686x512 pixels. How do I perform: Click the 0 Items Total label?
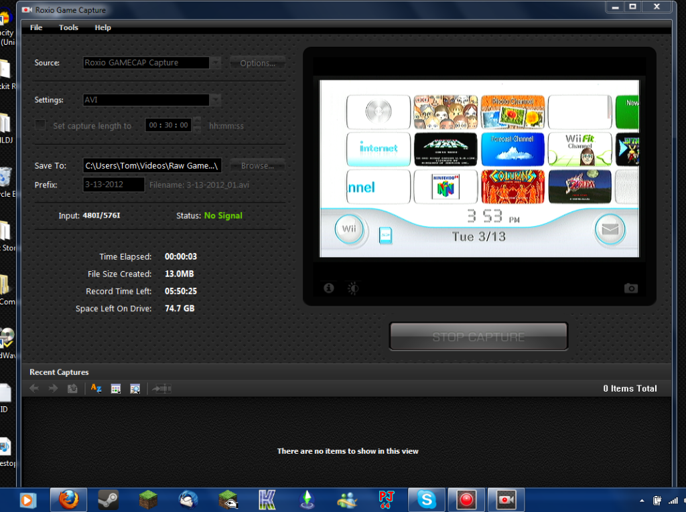point(630,388)
